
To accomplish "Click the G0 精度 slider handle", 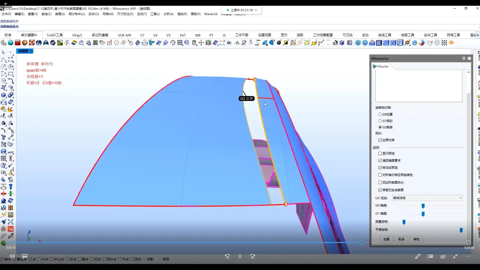I will click(x=423, y=206).
